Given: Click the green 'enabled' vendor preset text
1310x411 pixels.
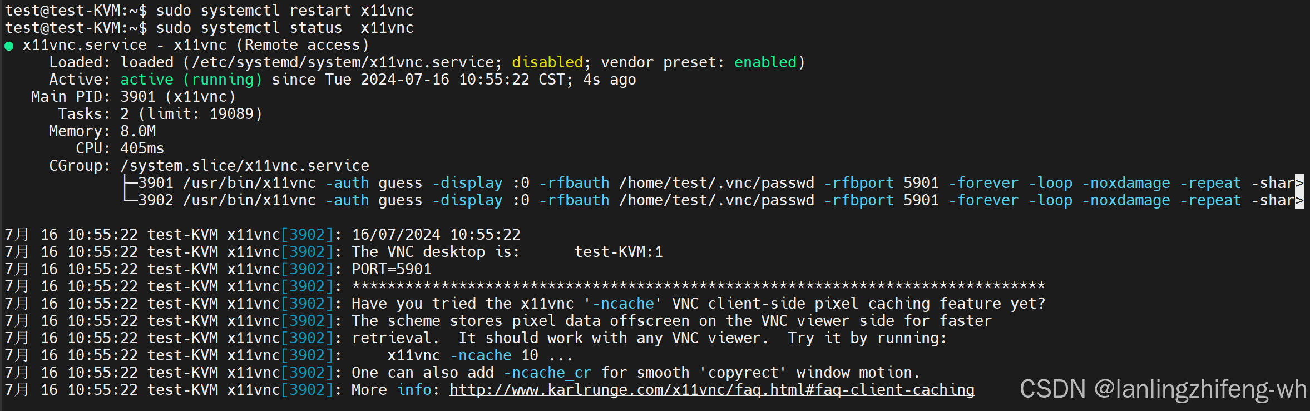Looking at the screenshot, I should click(x=765, y=62).
